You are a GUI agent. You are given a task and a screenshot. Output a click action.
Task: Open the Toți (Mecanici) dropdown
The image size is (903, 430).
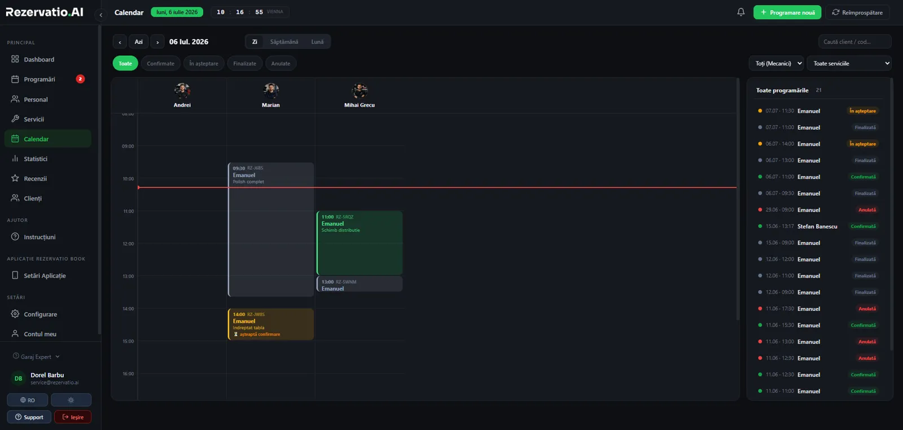(777, 63)
